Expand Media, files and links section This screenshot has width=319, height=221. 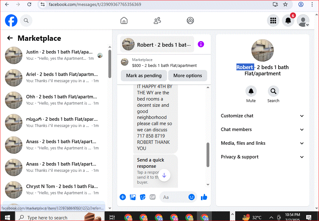pyautogui.click(x=262, y=143)
